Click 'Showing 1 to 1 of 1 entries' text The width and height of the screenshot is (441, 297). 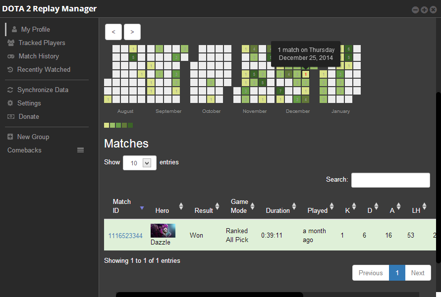coord(142,261)
